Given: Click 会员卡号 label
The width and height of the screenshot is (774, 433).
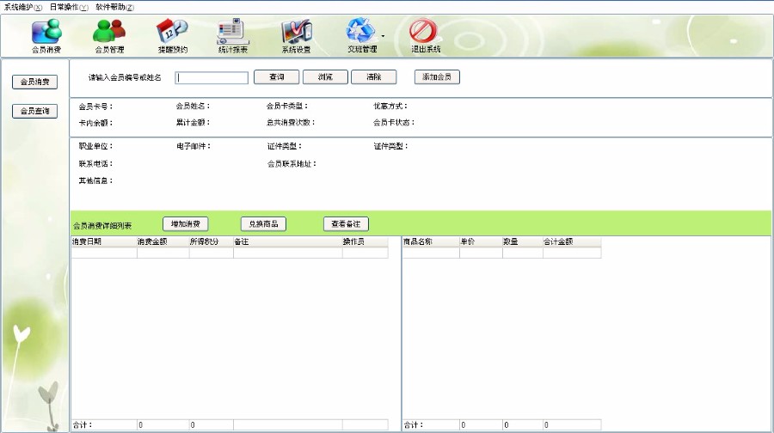Looking at the screenshot, I should pyautogui.click(x=95, y=107).
